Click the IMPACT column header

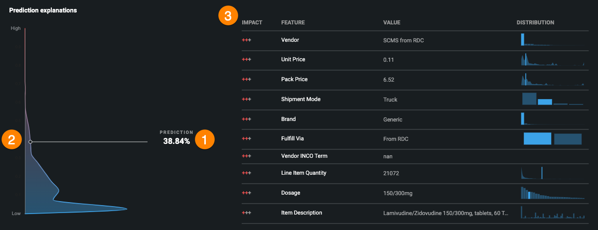tap(252, 22)
